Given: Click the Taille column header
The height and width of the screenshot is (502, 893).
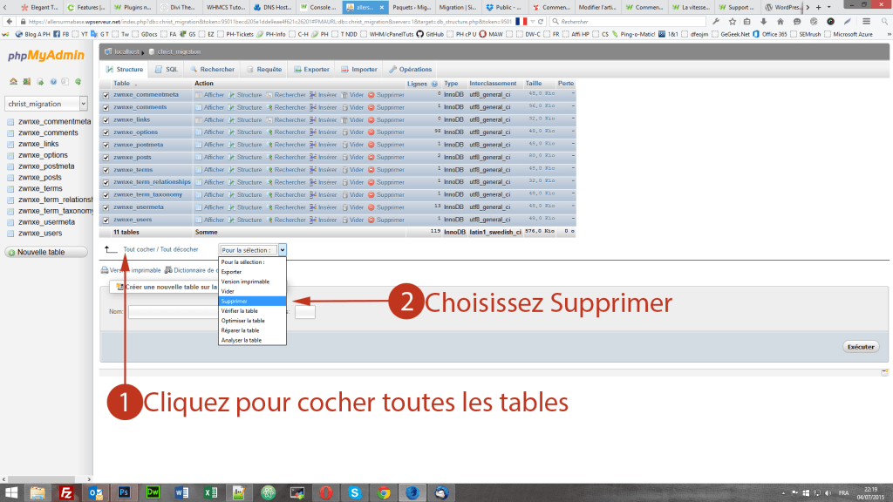Looking at the screenshot, I should [x=534, y=84].
